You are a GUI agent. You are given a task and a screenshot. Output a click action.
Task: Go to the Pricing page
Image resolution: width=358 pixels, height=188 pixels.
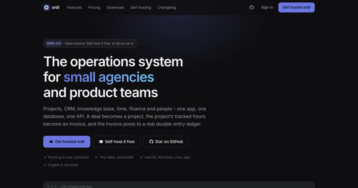[94, 8]
